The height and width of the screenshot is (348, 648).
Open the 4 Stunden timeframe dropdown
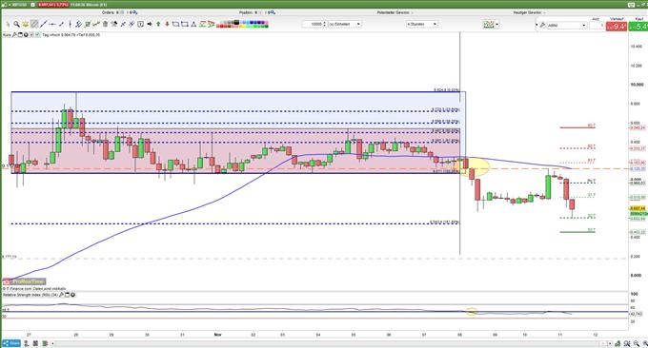coord(421,25)
